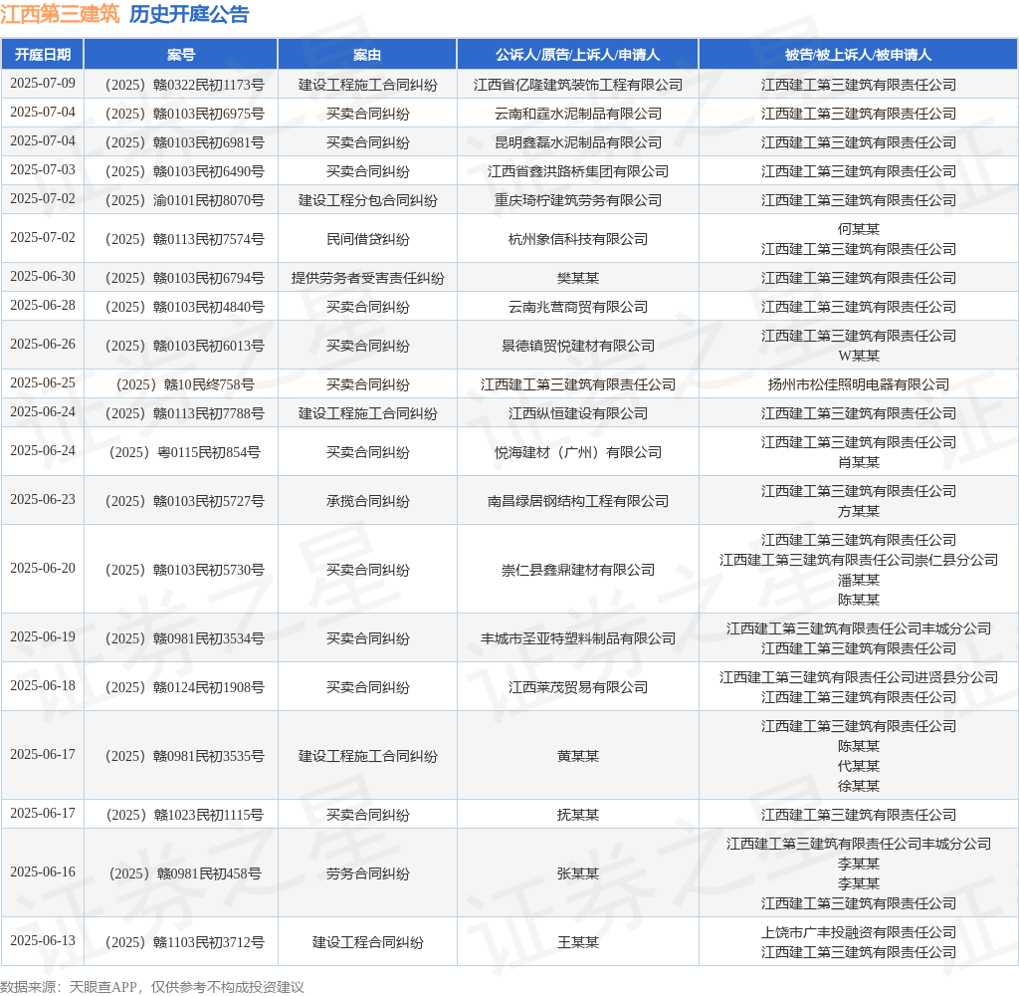Click plaintiff 重庆琦柠建筑劳务有限公司
The image size is (1019, 996).
(x=578, y=200)
